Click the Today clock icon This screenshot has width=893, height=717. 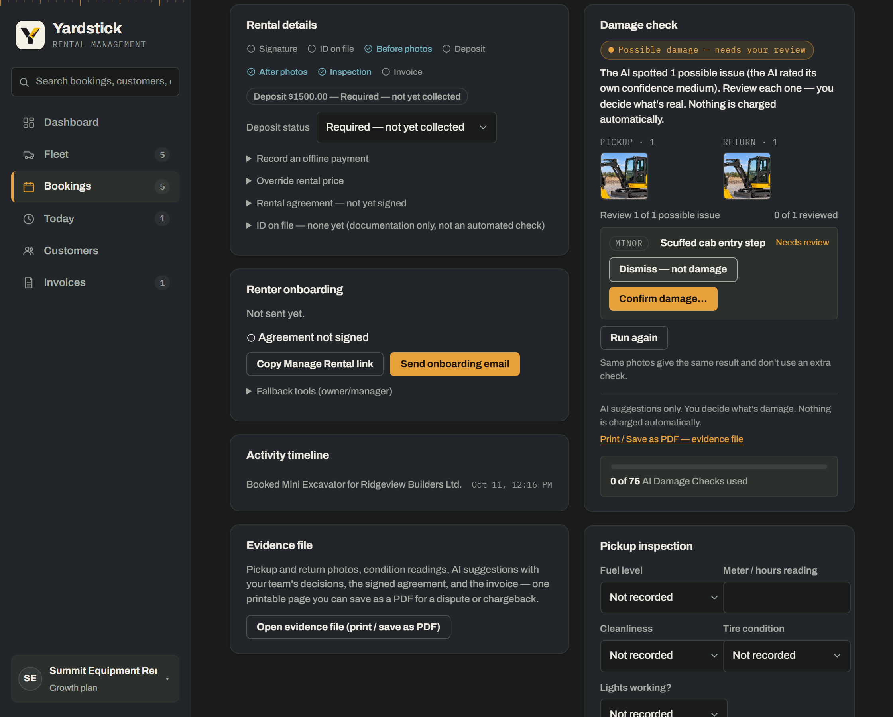[29, 219]
